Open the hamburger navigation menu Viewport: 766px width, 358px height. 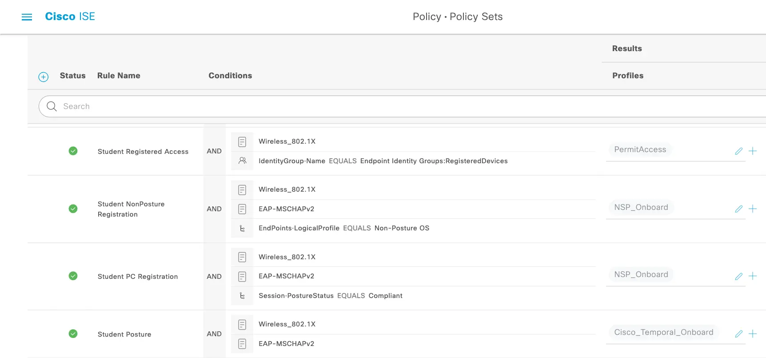[27, 17]
